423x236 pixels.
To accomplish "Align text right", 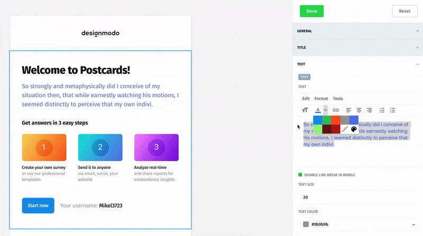I will 369,110.
